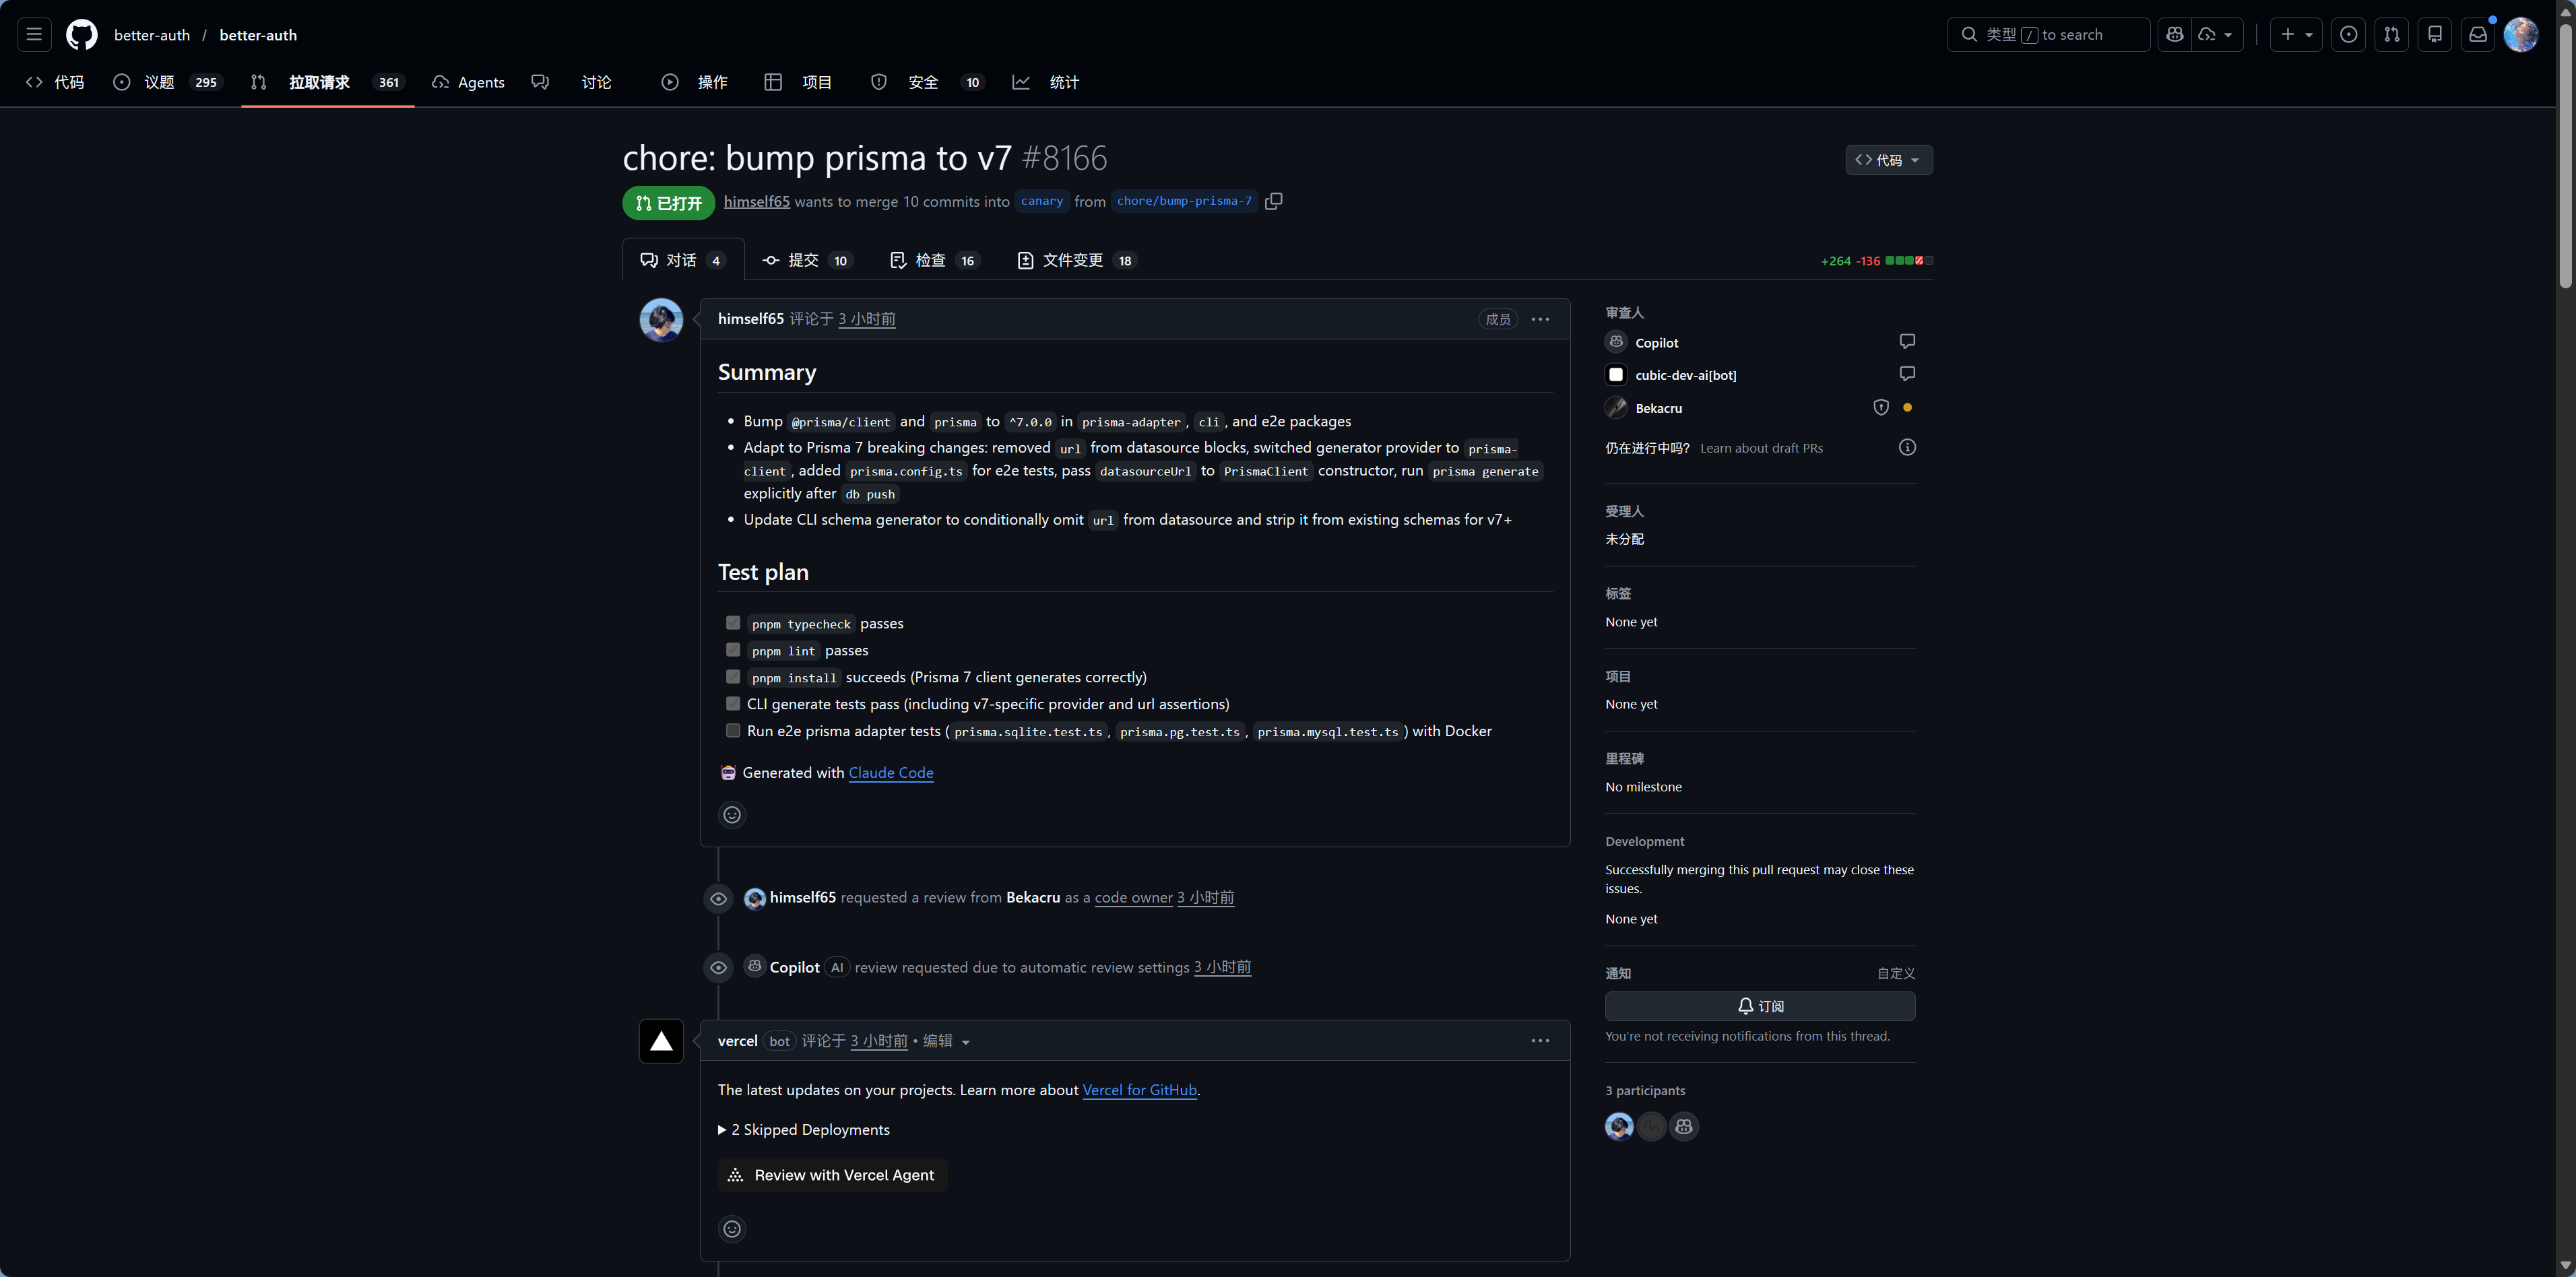The image size is (2576, 1277).
Task: Click the GitHub logo home icon
Action: click(x=82, y=34)
